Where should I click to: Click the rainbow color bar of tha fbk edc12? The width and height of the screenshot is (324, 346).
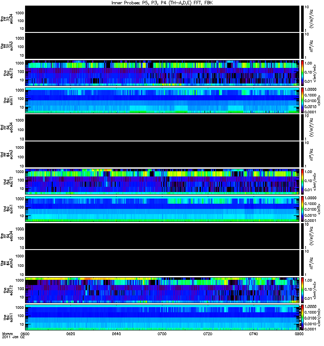pos(302,73)
